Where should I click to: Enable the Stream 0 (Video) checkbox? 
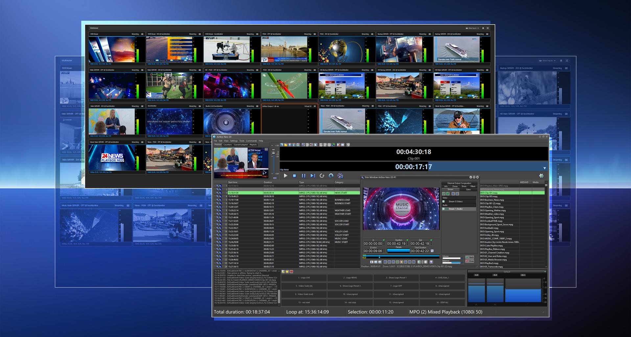443,202
